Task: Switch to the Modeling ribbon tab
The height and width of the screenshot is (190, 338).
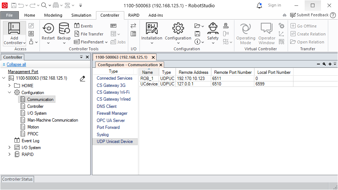Action: [x=53, y=15]
